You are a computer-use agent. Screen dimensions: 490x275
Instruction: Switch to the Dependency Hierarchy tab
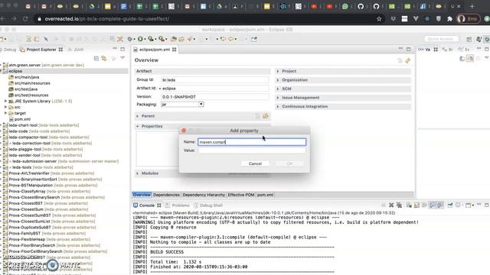click(204, 195)
